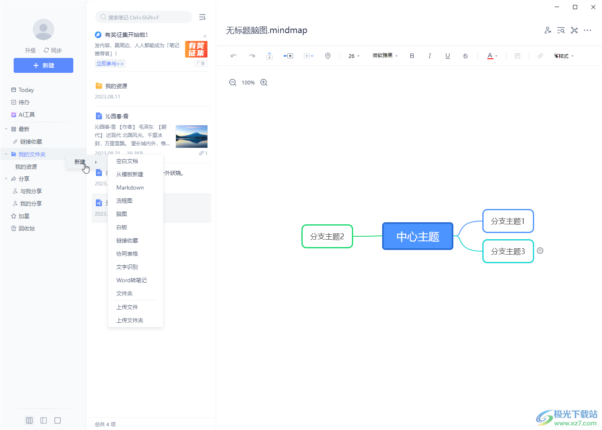Viewport: 602px width, 430px height.
Task: Open the 样式 style dropdown
Action: coord(564,56)
